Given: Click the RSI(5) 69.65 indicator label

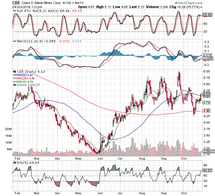Looking at the screenshot, I should (x=28, y=163).
